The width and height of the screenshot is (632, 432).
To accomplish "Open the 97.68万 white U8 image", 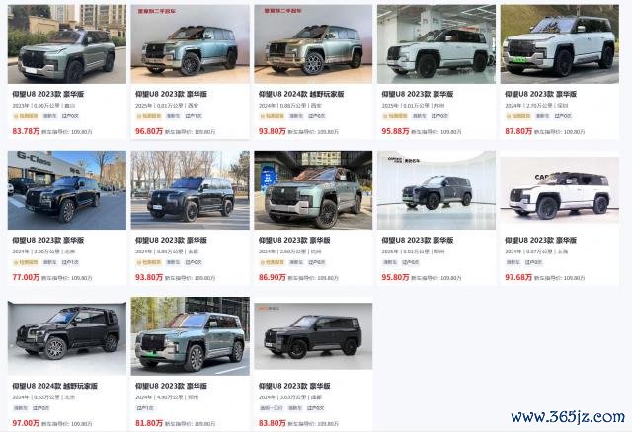I will point(560,190).
